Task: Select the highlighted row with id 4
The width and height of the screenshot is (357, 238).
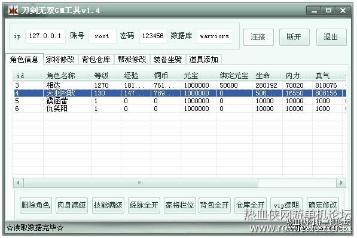Action: pos(180,93)
